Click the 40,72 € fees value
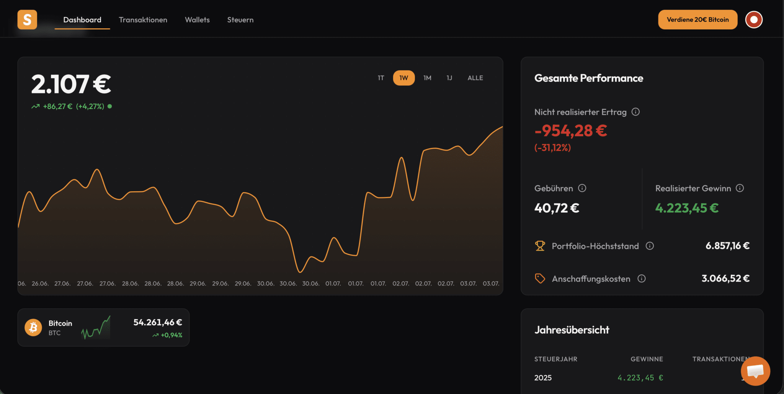This screenshot has width=784, height=394. pyautogui.click(x=557, y=208)
